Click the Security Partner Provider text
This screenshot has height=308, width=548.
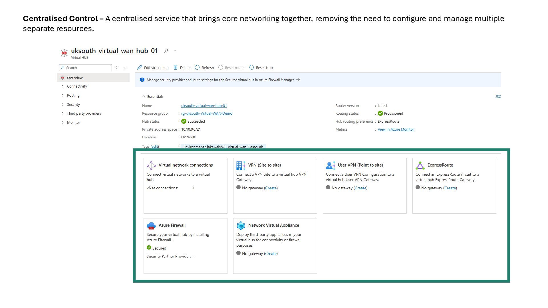click(x=171, y=256)
